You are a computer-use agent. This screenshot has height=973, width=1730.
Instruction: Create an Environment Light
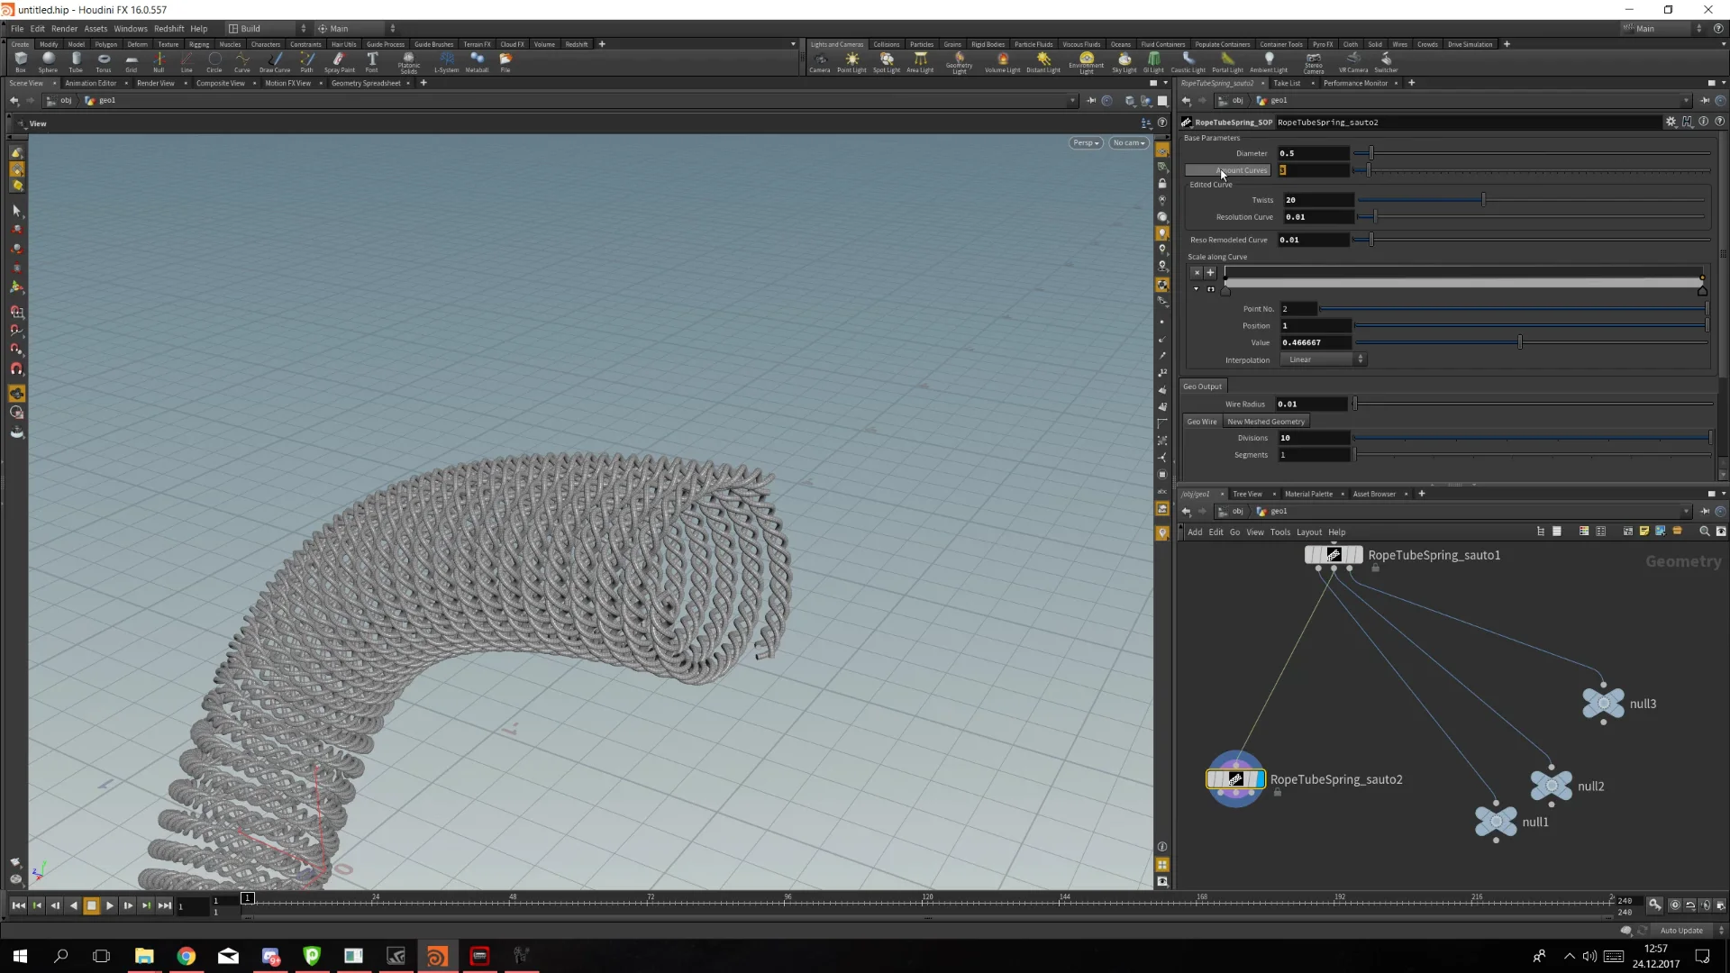1087,59
